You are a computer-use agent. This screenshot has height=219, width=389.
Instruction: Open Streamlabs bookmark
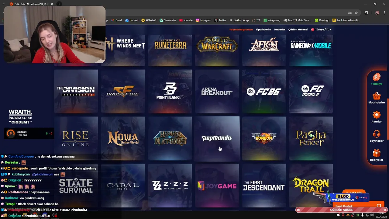point(168,20)
